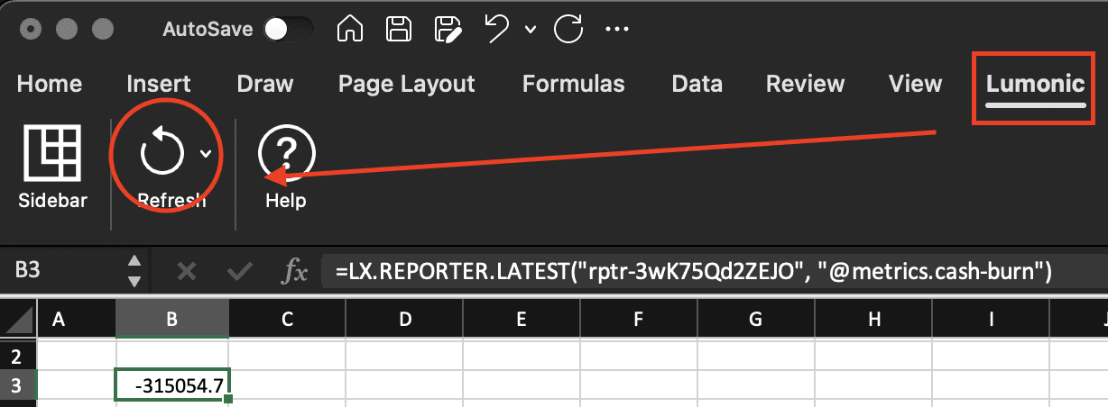The image size is (1108, 407).
Task: Switch to the Home ribbon tab
Action: (50, 85)
